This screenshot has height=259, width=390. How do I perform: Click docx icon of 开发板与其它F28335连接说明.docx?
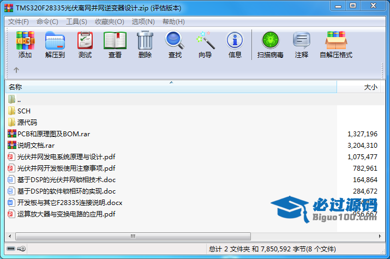11,202
